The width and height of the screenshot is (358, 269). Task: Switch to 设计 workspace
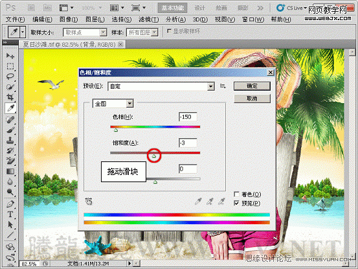tap(200, 8)
